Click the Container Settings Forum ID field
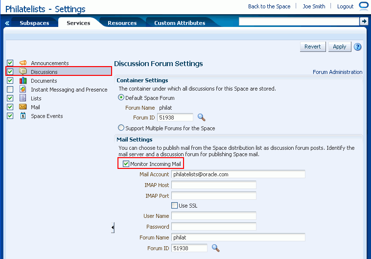Viewport: 371px width, 259px height. tap(175, 118)
